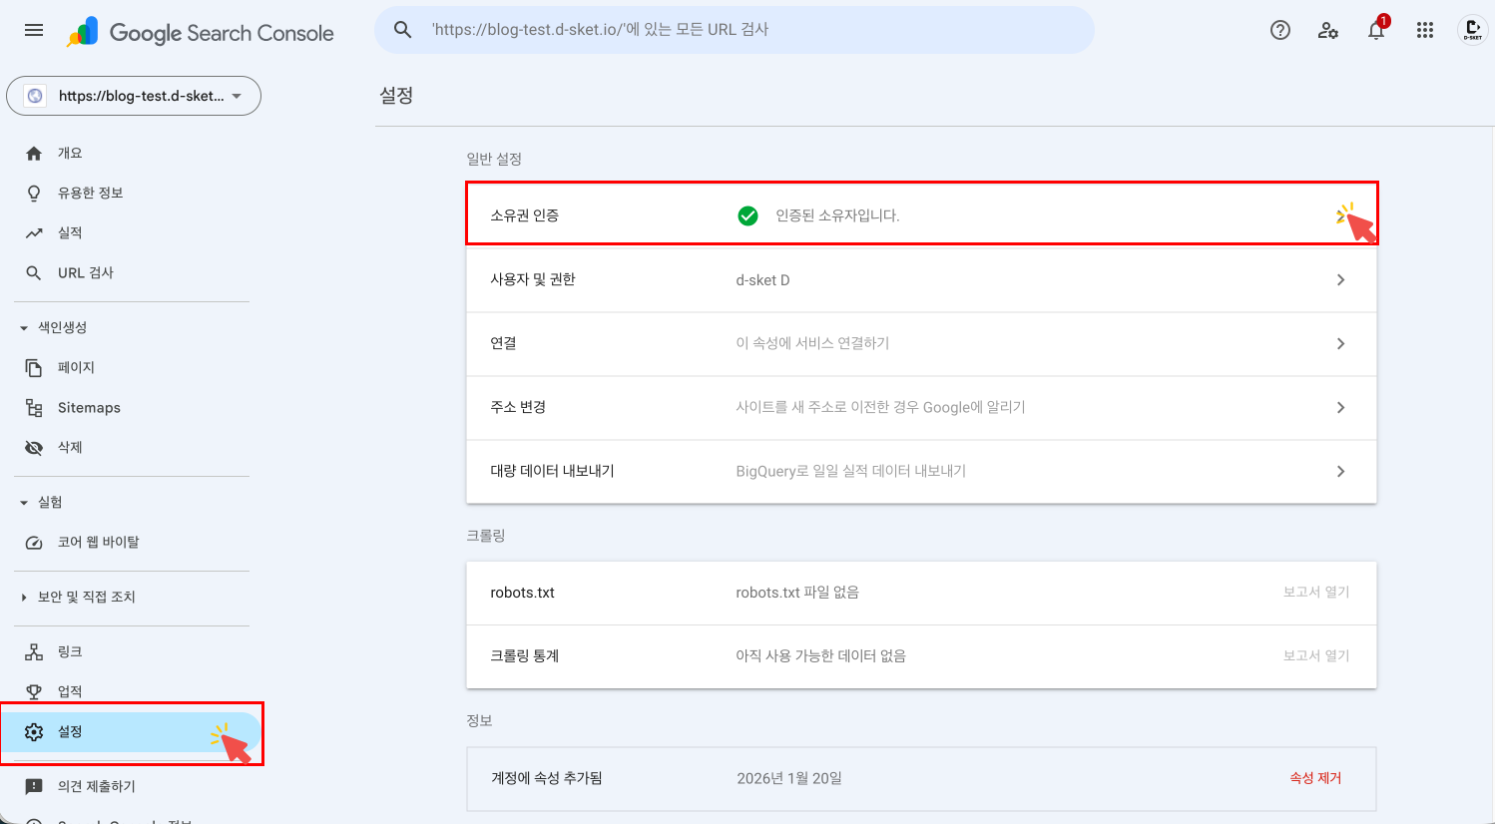Open the notifications bell
1495x824 pixels.
[1375, 31]
